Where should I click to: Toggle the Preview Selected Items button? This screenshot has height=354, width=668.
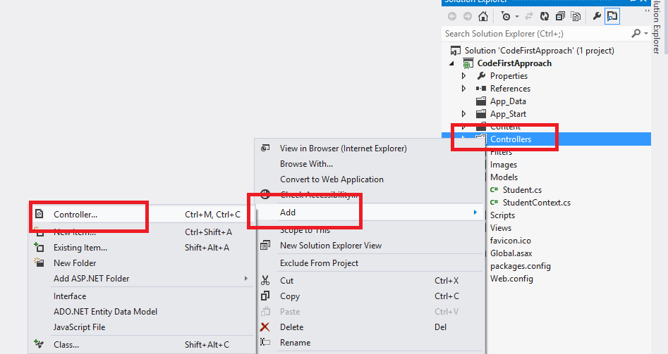[x=612, y=16]
